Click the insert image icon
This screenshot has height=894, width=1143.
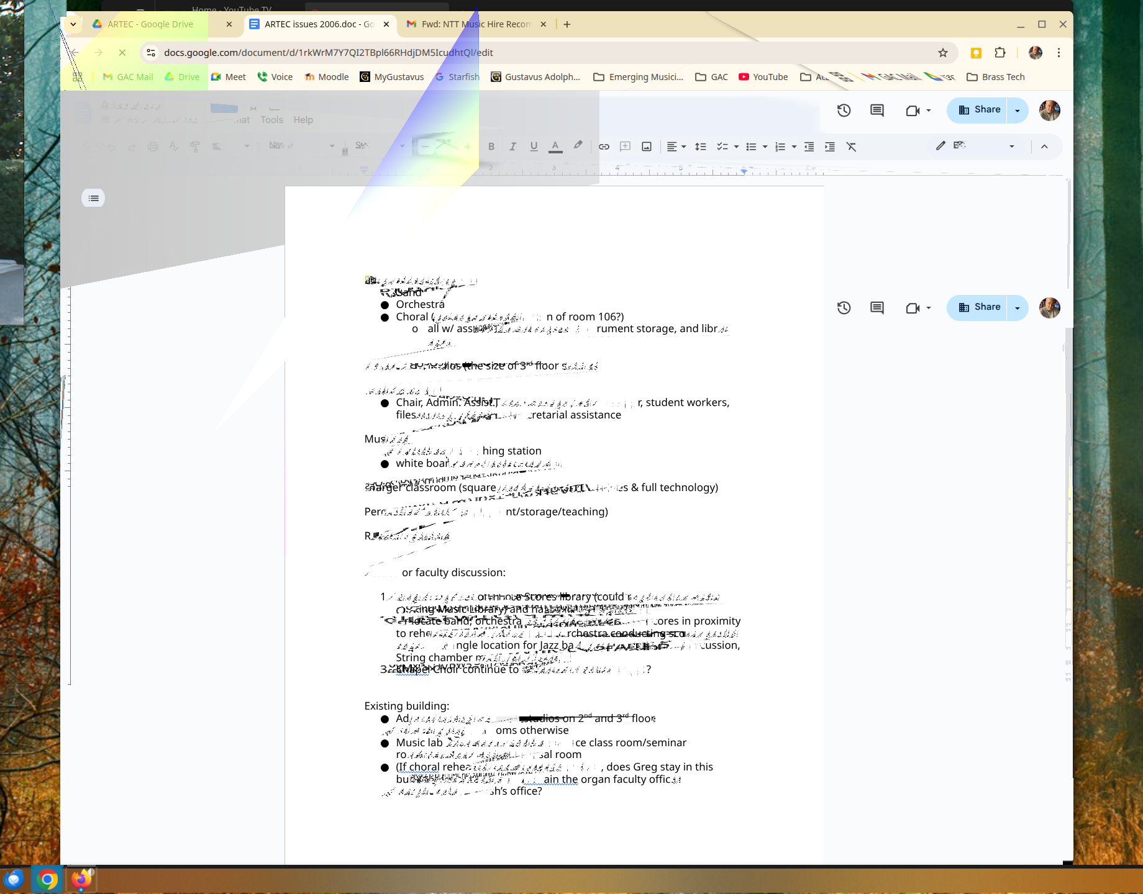click(x=647, y=147)
